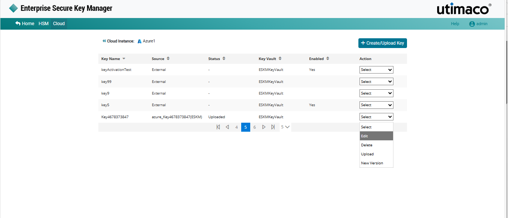Collapse Action dropdown for Key4678373847
The image size is (508, 218).
(376, 117)
